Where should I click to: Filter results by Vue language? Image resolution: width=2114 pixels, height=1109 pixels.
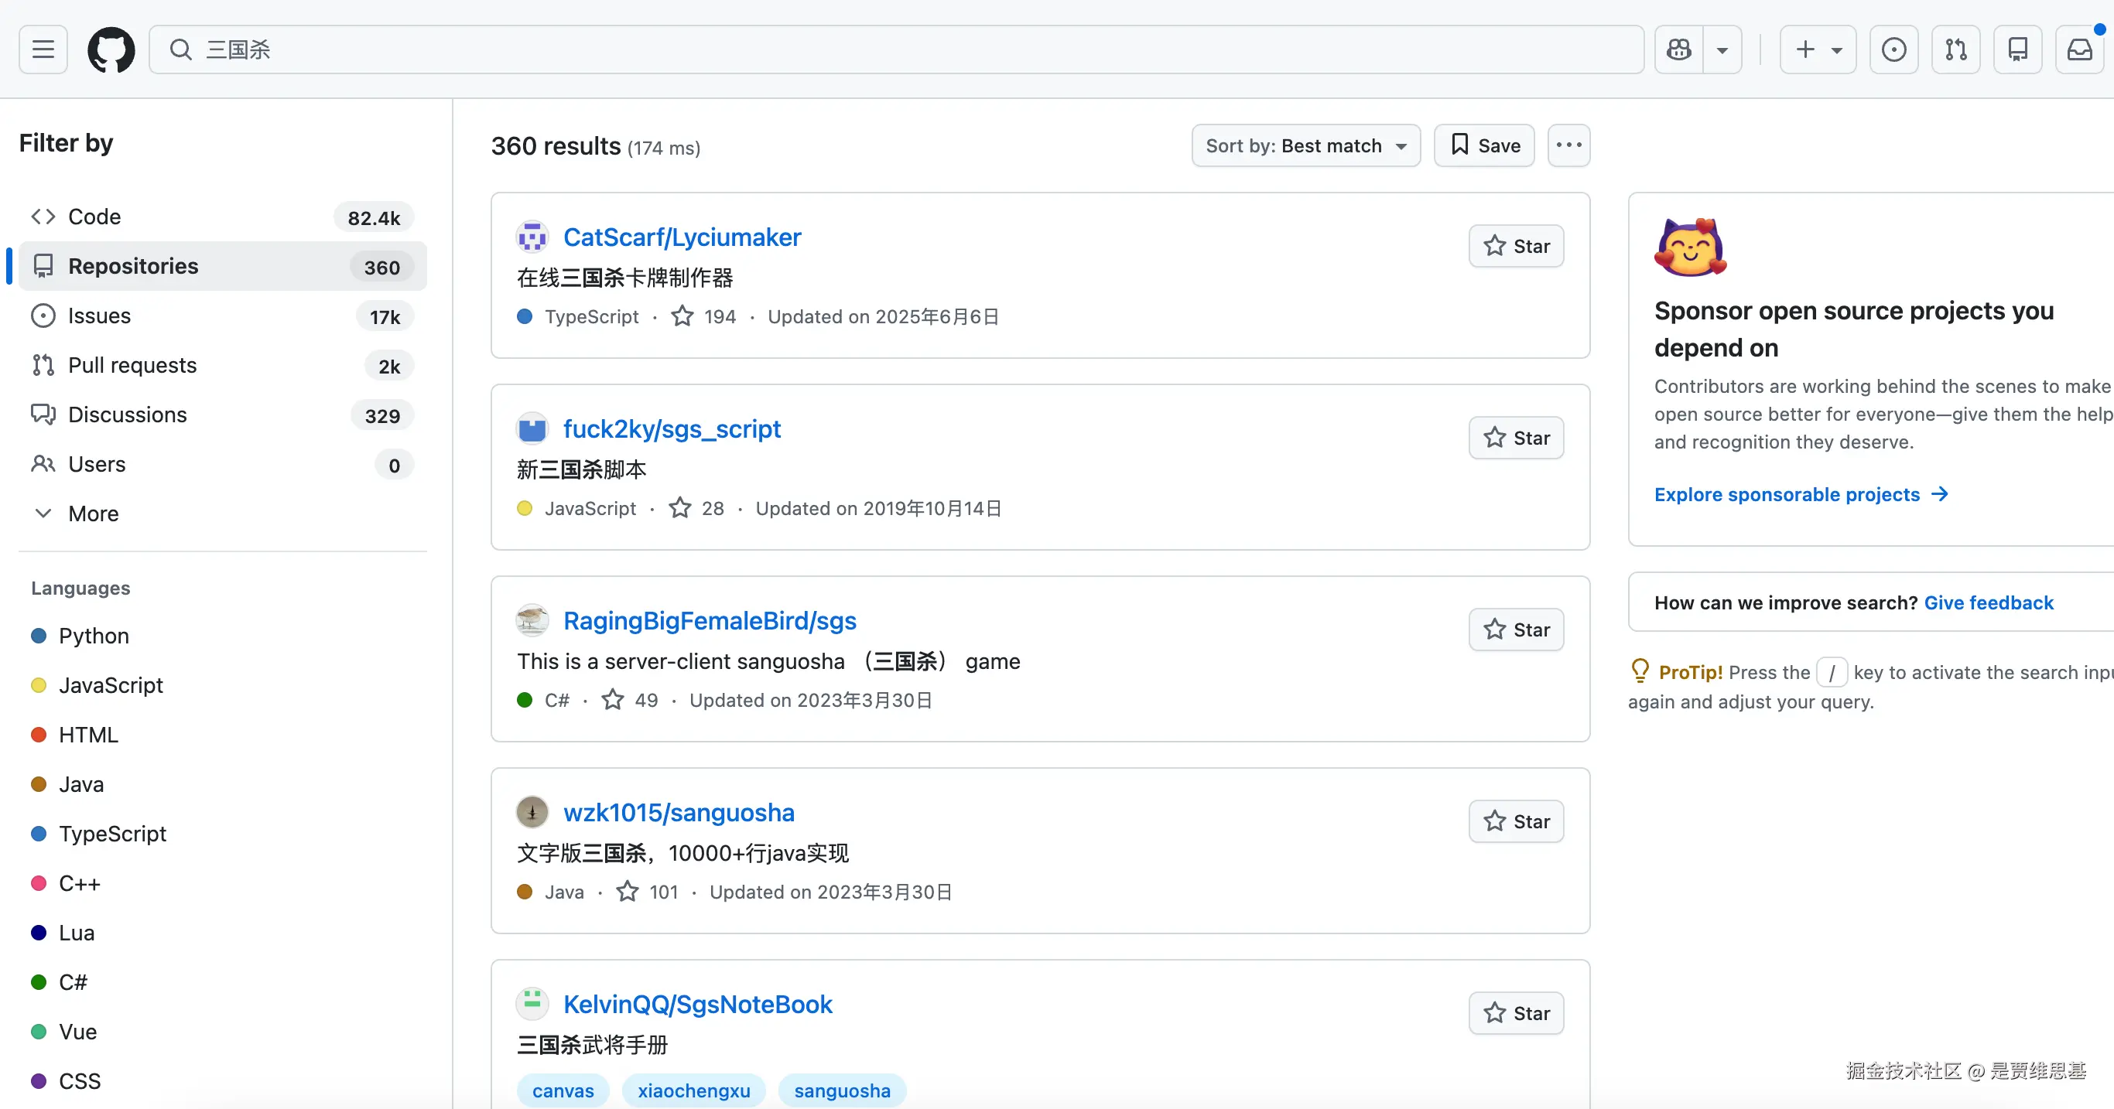[64, 1032]
